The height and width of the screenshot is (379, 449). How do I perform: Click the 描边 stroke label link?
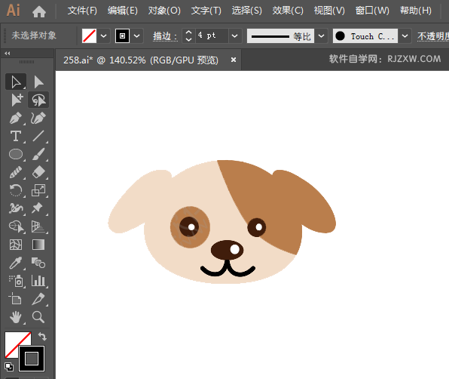point(165,36)
